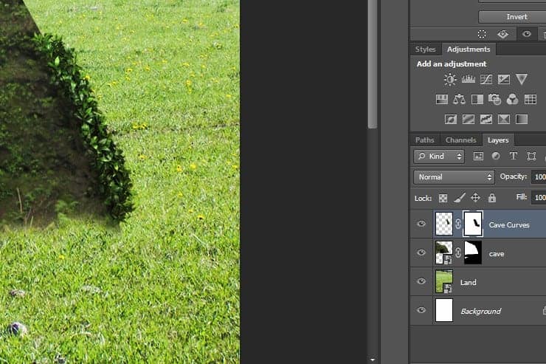Click the Land layer name
Screen dimensions: 546x364
469,283
